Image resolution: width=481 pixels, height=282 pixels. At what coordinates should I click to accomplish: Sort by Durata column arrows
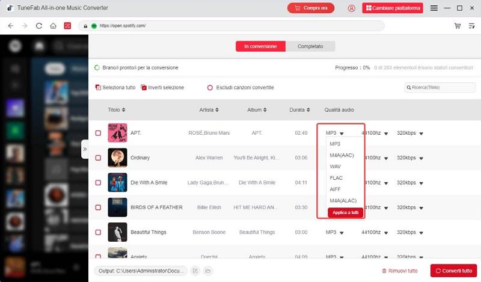click(x=308, y=110)
